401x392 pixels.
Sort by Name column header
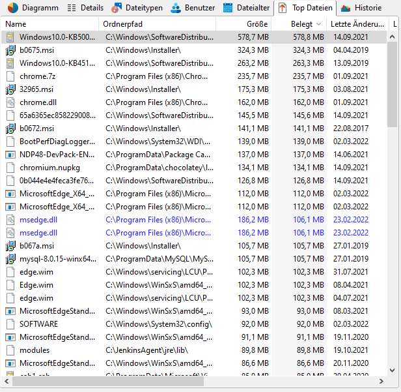49,24
